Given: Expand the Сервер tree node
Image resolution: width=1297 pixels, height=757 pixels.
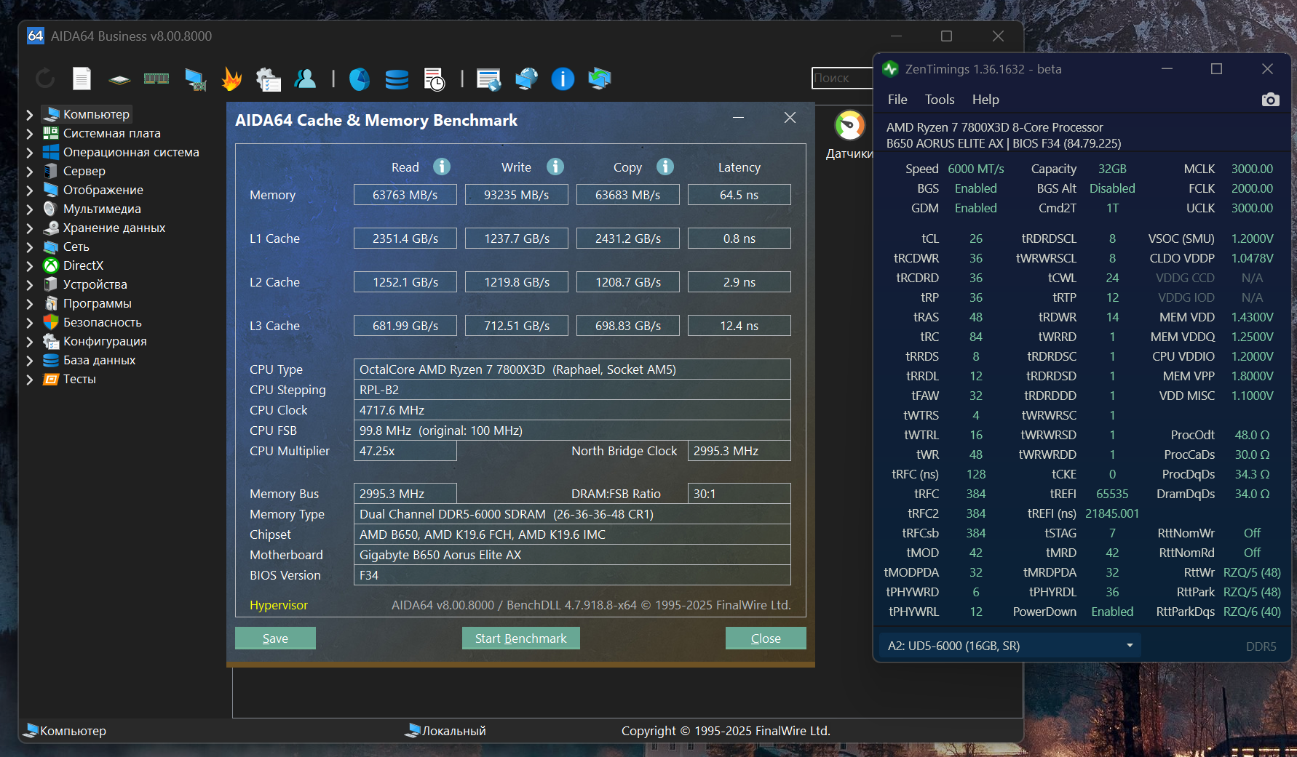Looking at the screenshot, I should pos(29,171).
